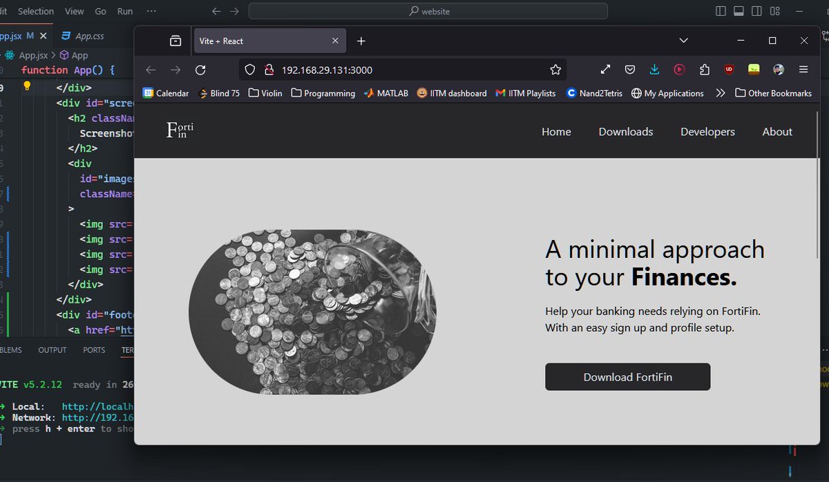The width and height of the screenshot is (829, 482).
Task: Select the Vite + React browser tab
Action: pos(270,41)
